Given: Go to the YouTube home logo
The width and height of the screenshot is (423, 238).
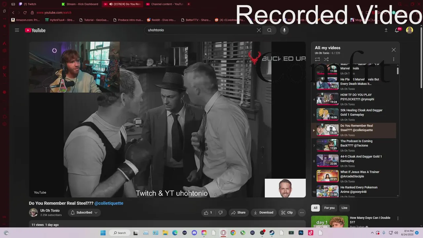Looking at the screenshot, I should pyautogui.click(x=35, y=30).
